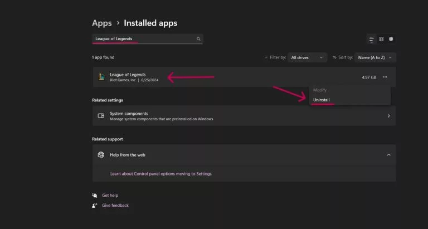Click the search magnifier icon
The image size is (428, 229).
click(198, 39)
